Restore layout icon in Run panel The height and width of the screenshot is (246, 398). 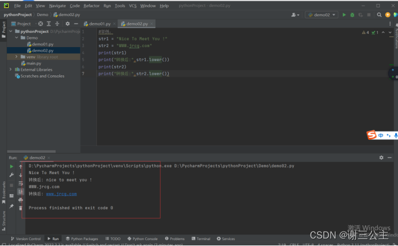click(12, 196)
